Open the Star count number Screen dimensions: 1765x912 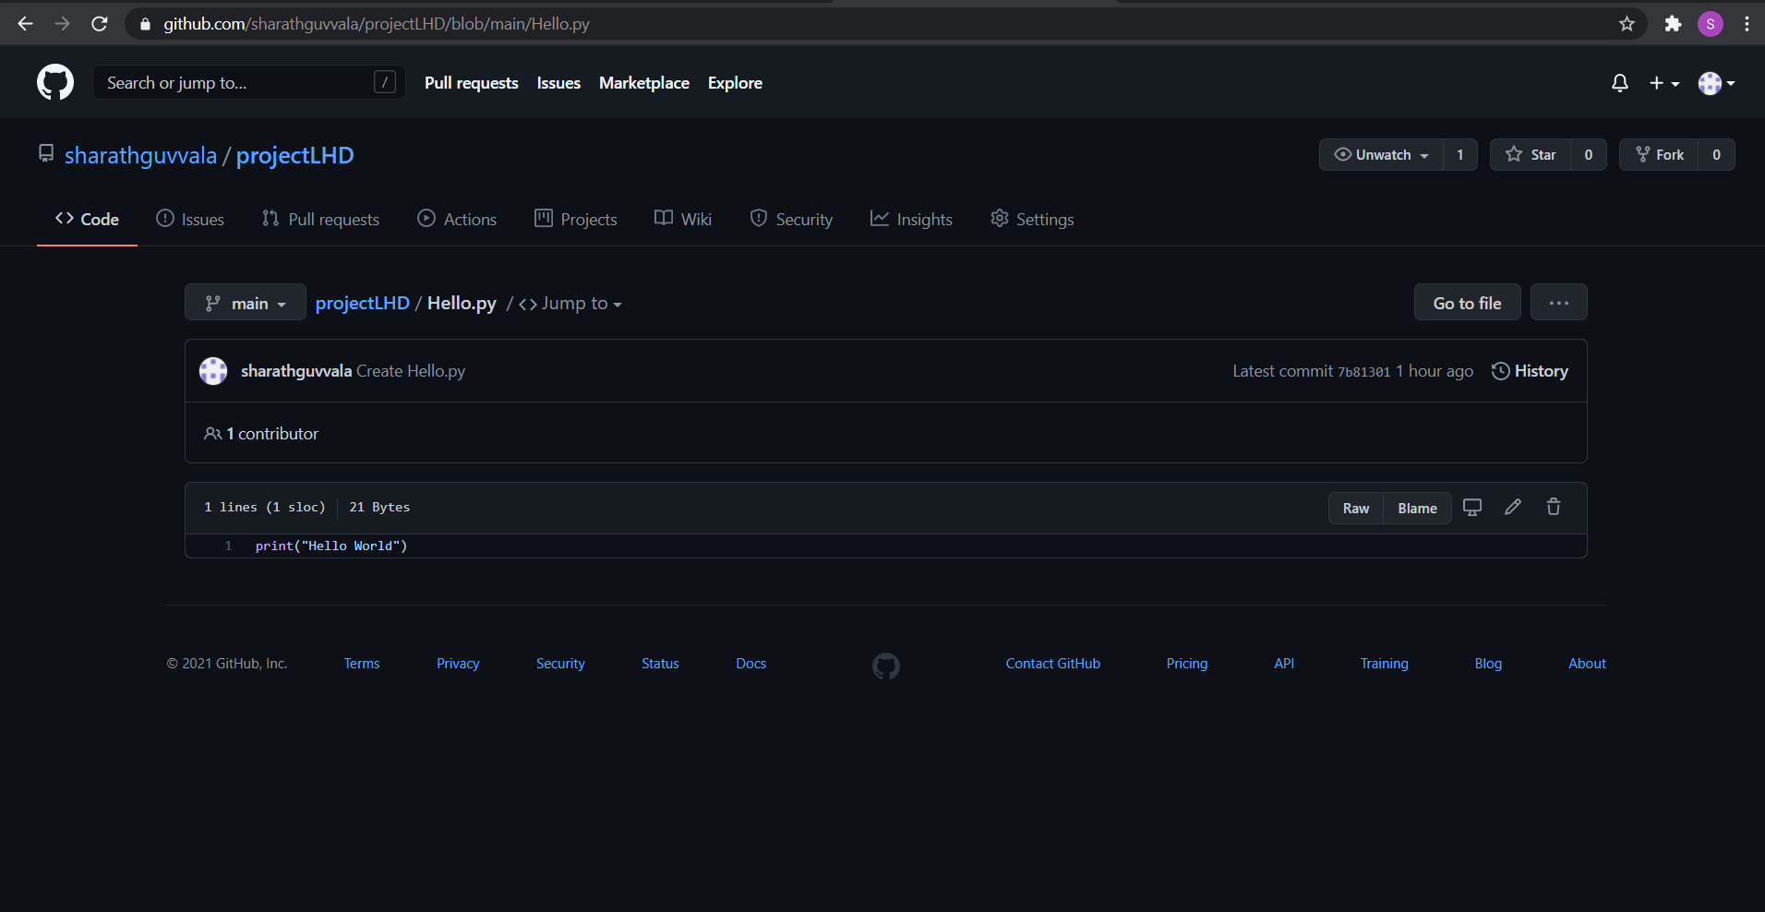1589,155
